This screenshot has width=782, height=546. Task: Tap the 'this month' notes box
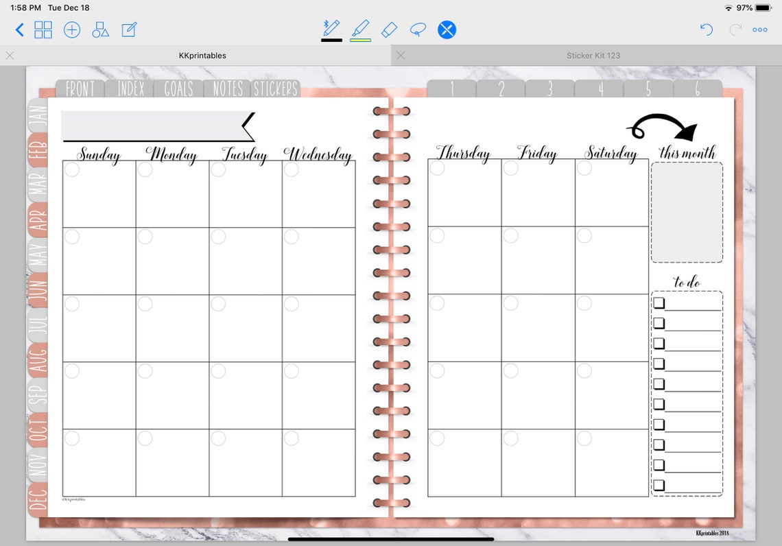(687, 213)
